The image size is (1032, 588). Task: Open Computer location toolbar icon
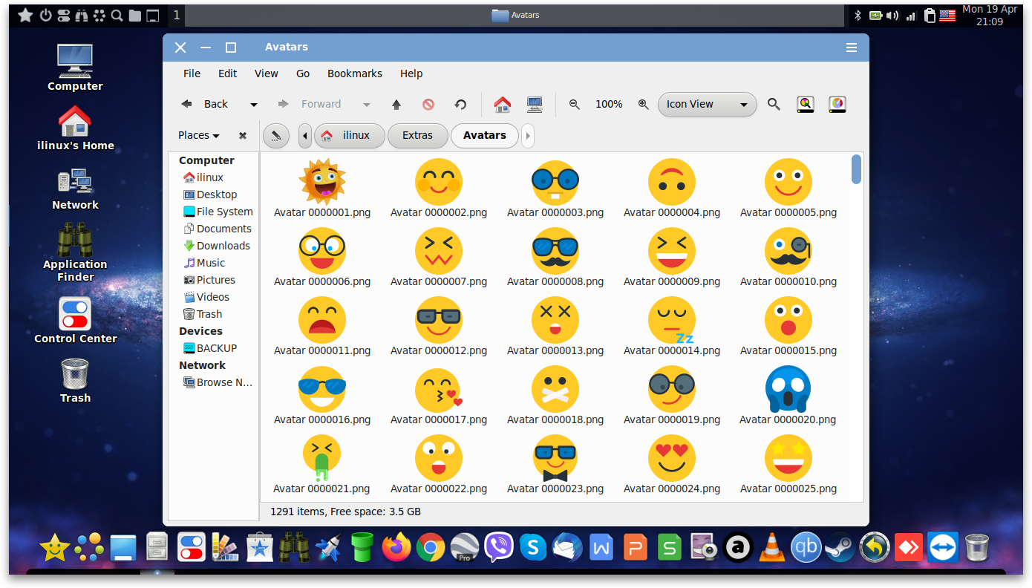click(x=535, y=105)
